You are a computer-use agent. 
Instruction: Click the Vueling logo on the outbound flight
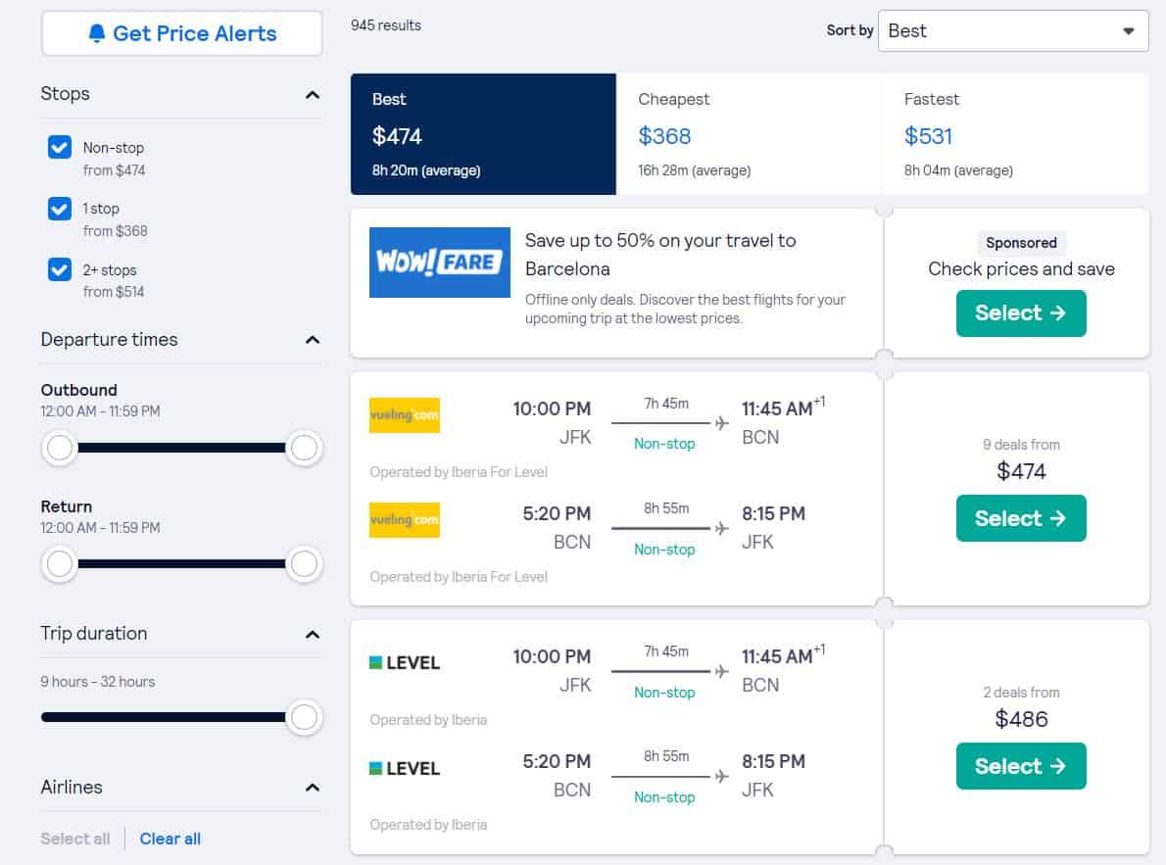(x=404, y=414)
